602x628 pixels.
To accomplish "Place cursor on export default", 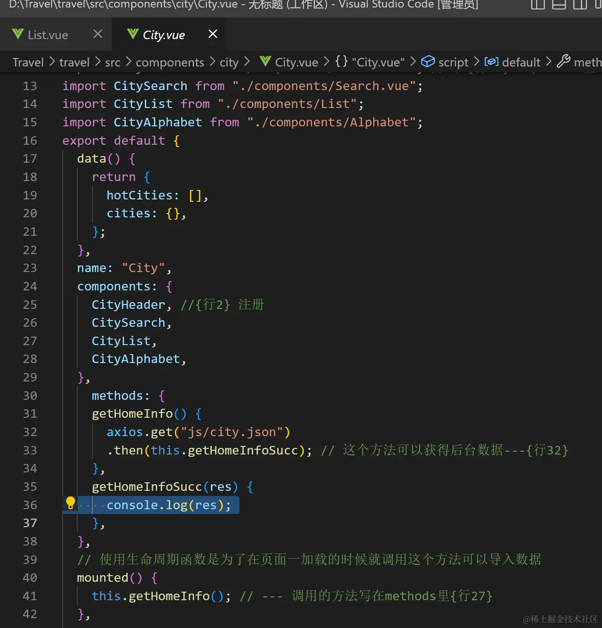I will coord(114,140).
